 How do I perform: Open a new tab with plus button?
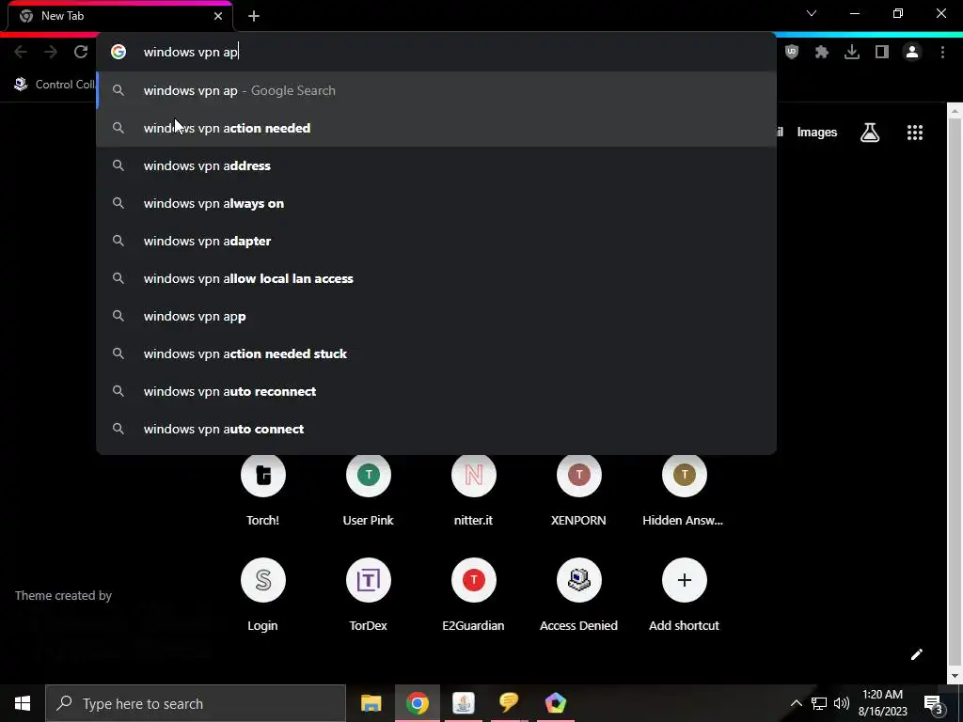point(254,17)
